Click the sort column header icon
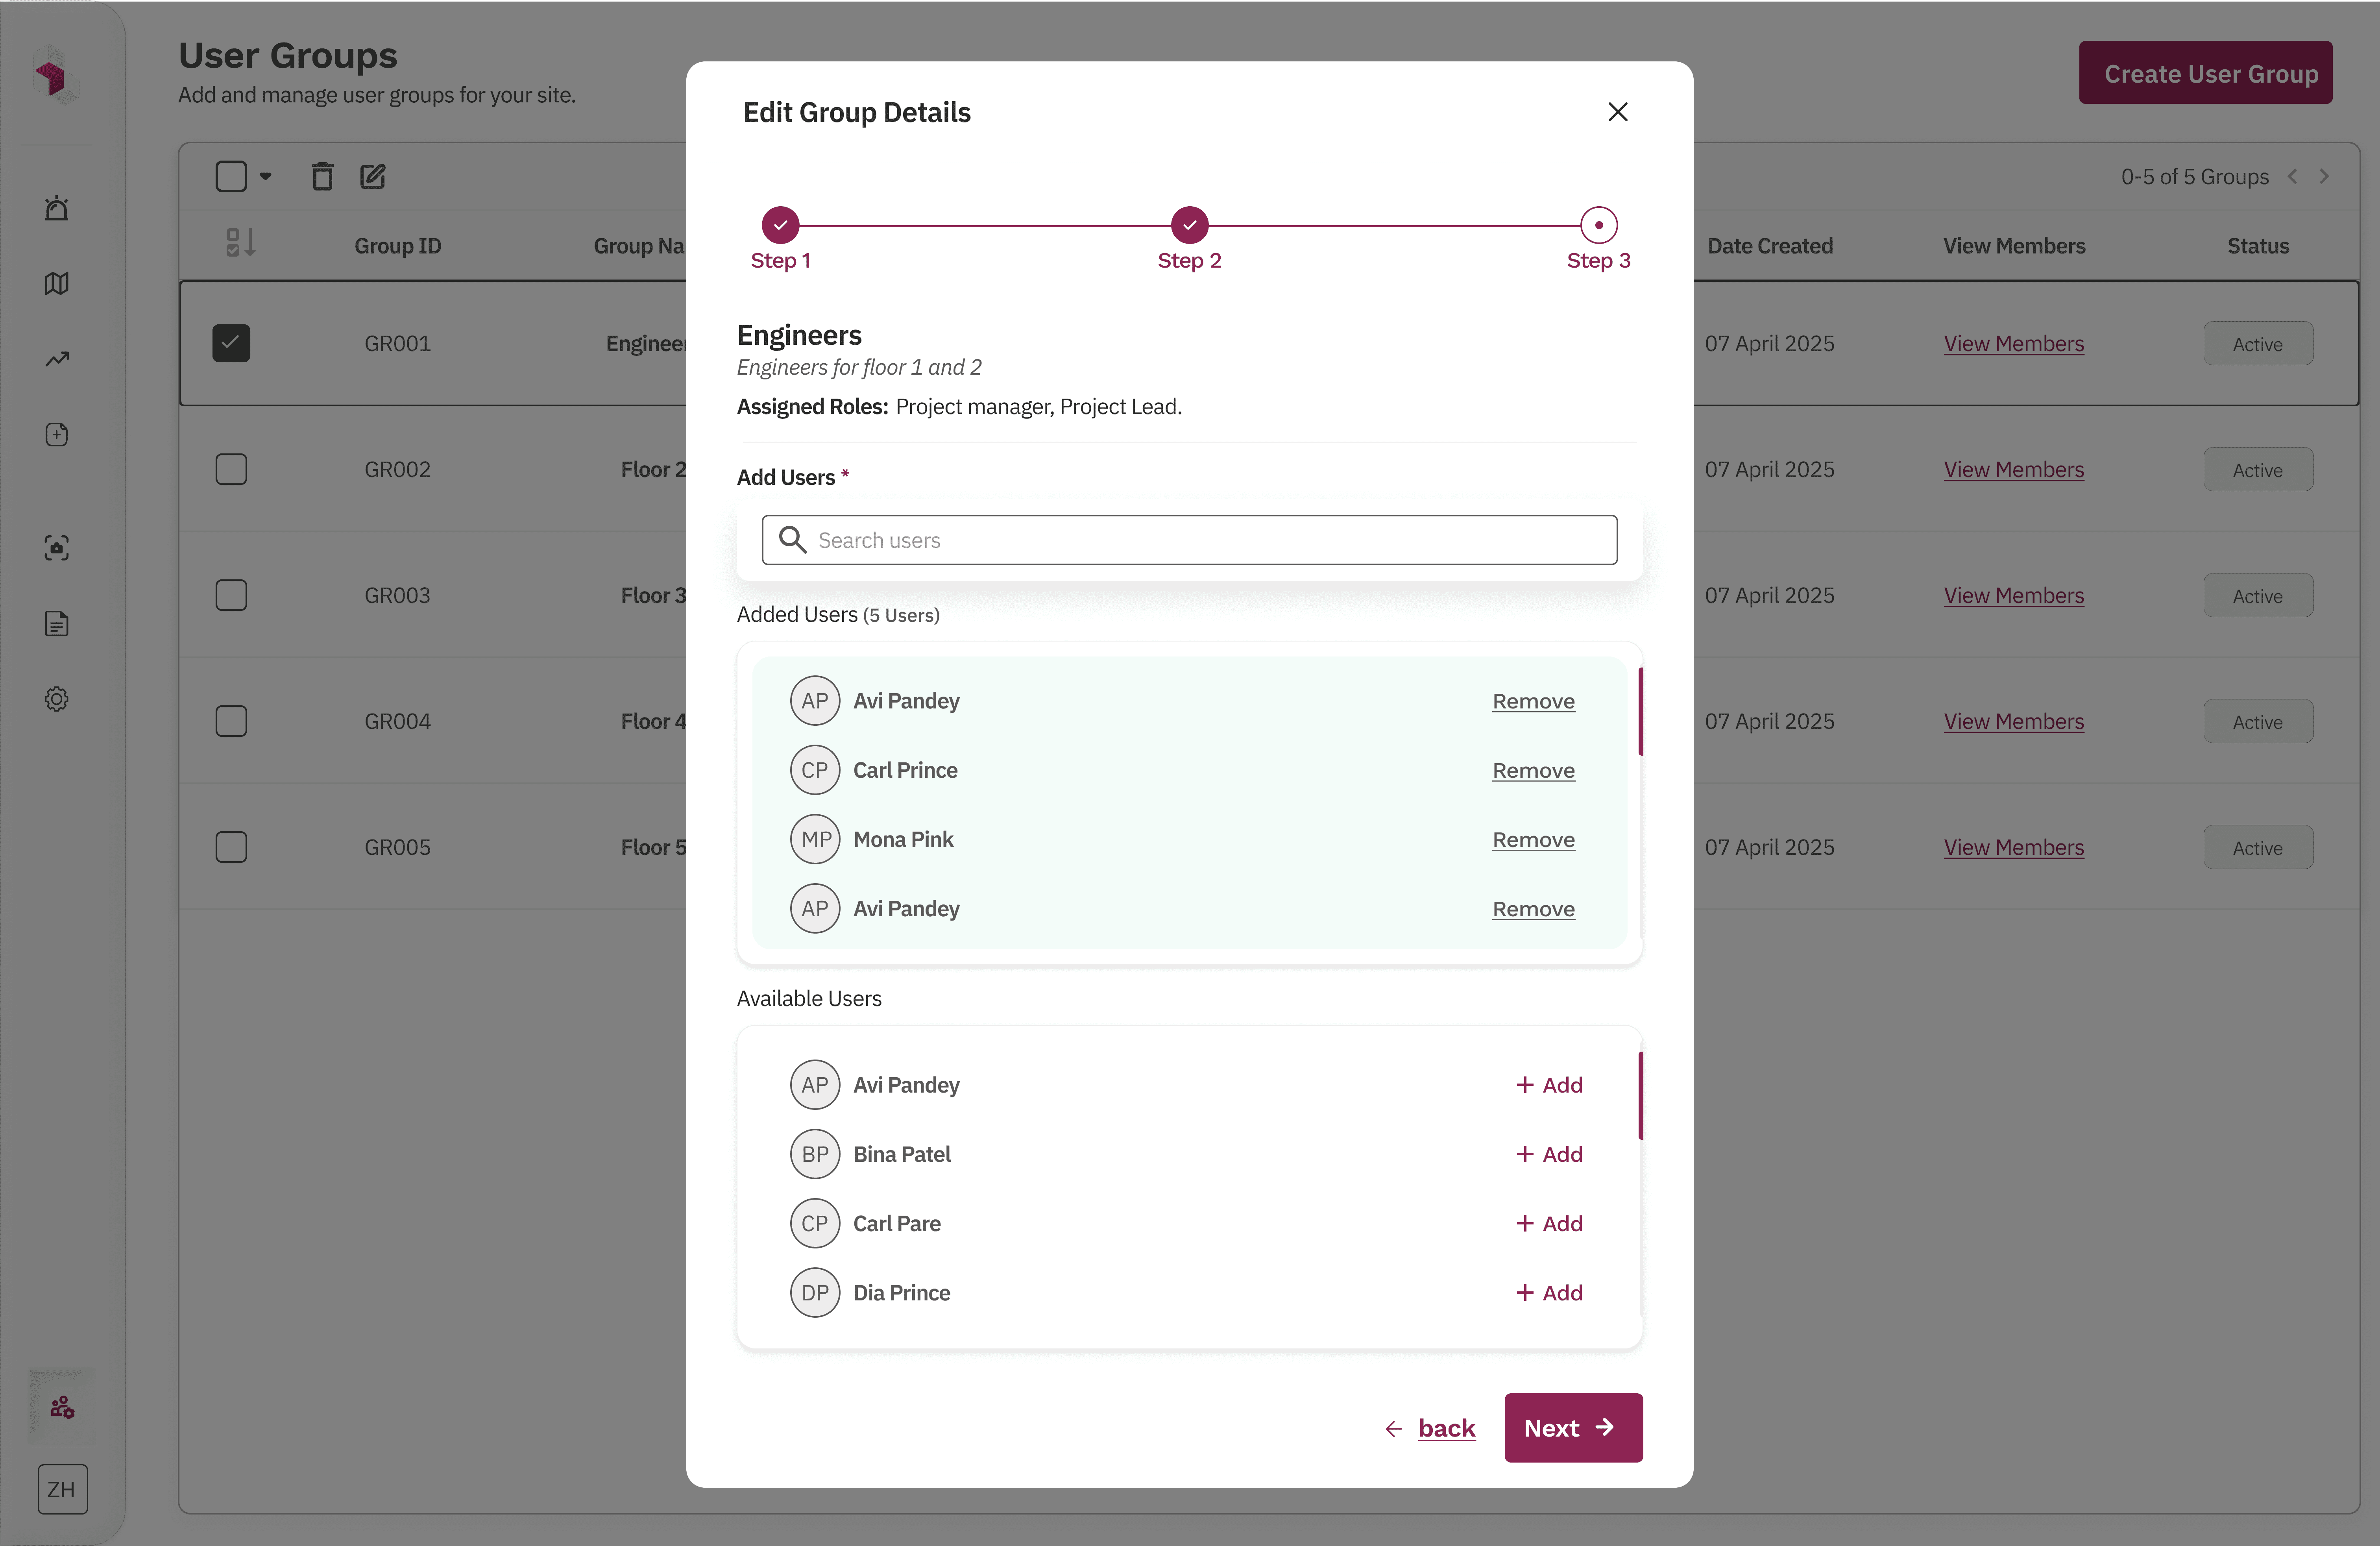2380x1546 pixels. click(x=240, y=243)
